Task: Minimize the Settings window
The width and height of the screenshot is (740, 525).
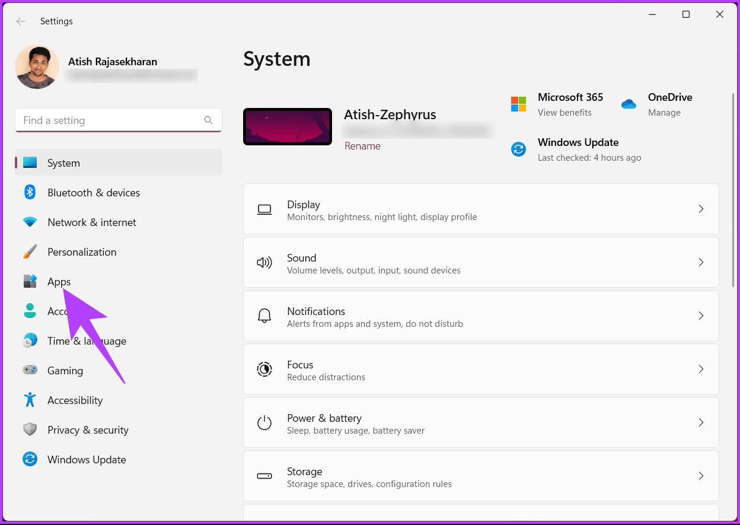Action: 652,15
